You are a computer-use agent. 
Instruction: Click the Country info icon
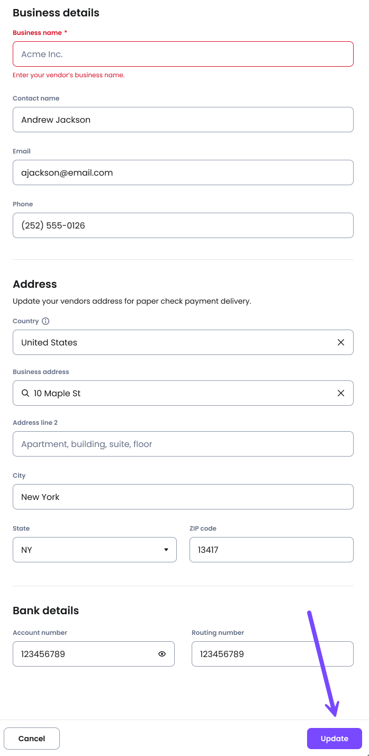click(x=46, y=321)
